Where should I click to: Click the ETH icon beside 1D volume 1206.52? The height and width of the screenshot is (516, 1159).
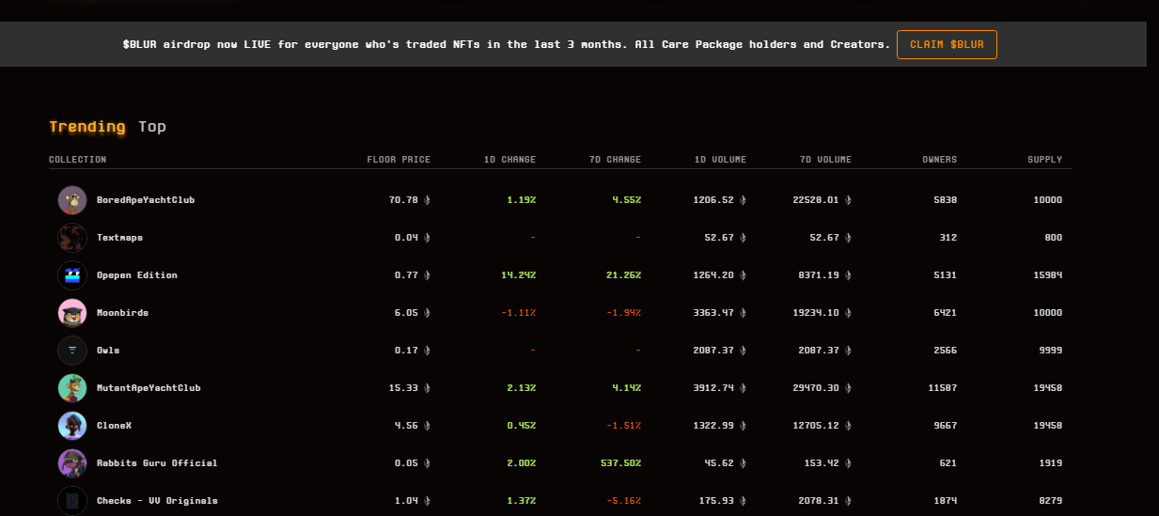tap(743, 200)
